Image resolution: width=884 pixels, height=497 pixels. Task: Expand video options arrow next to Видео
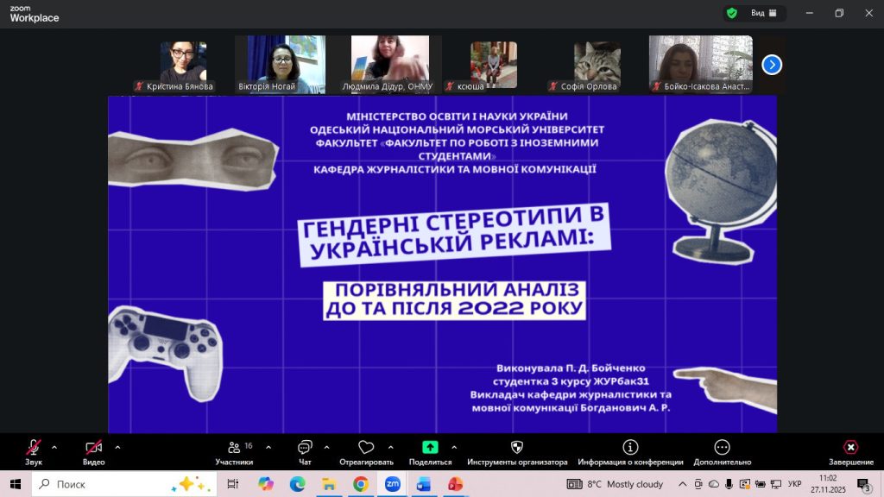point(117,447)
